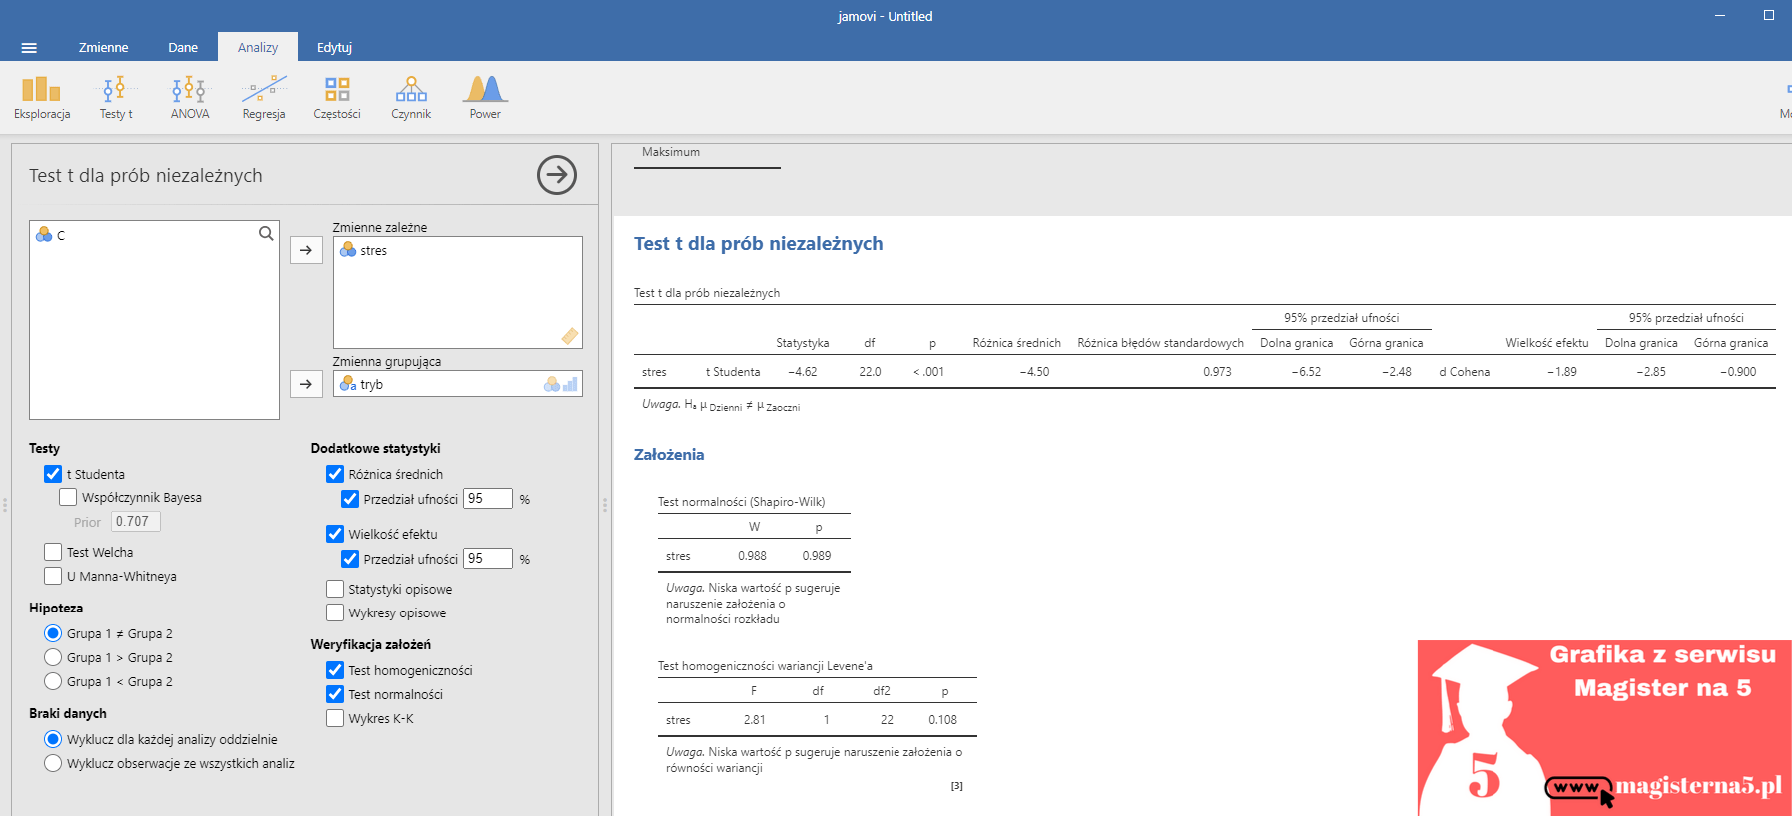Click arrow button to move variable to Zmienne zależne
The image size is (1792, 816).
click(x=306, y=250)
